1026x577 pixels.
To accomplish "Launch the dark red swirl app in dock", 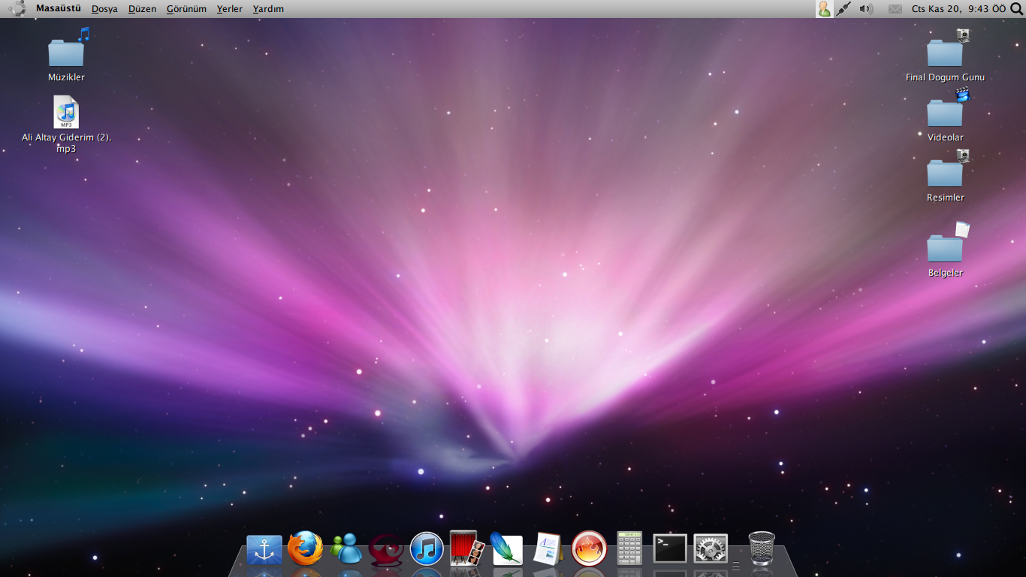I will tap(386, 549).
